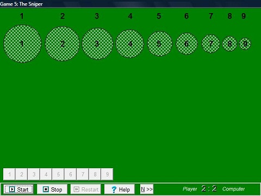Stop the current game
This screenshot has height=196, width=261.
click(52, 189)
